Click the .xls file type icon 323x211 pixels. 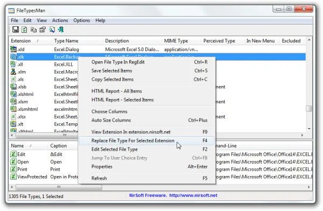pos(13,79)
